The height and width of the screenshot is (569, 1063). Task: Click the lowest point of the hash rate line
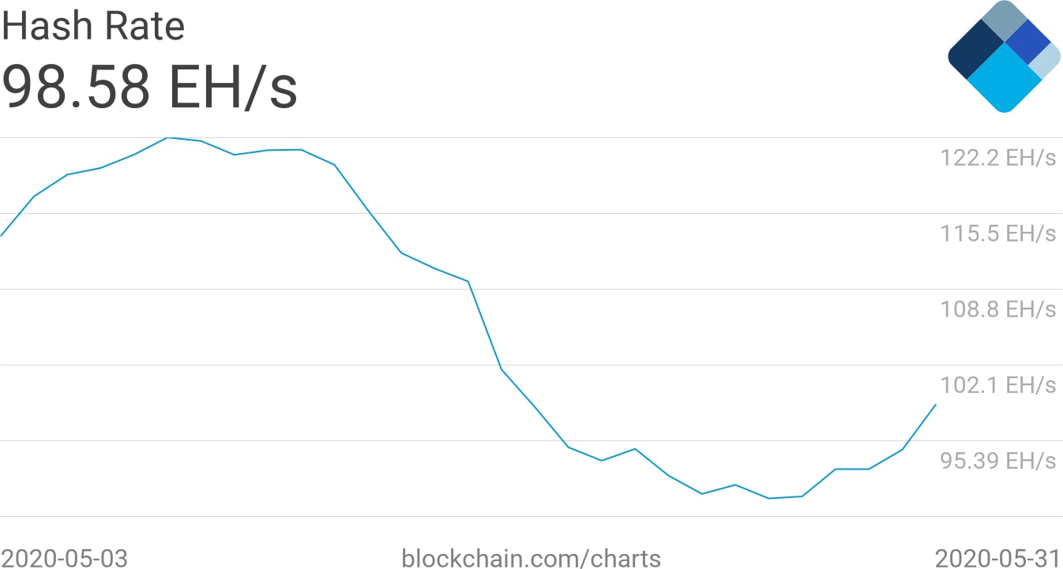pyautogui.click(x=768, y=498)
